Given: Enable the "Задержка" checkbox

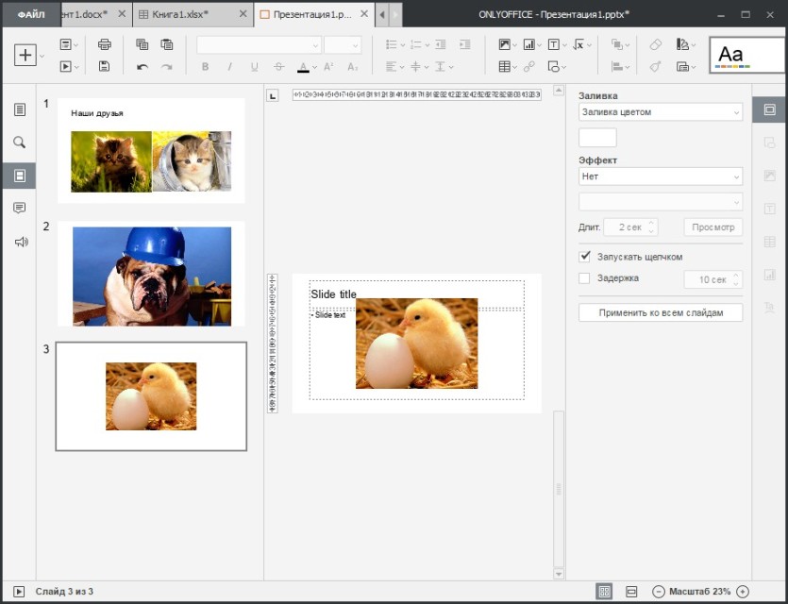Looking at the screenshot, I should tap(584, 277).
